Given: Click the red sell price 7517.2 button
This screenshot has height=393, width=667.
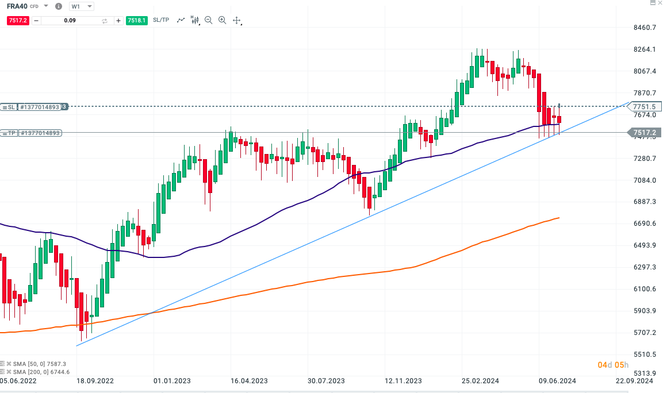Looking at the screenshot, I should (x=17, y=20).
